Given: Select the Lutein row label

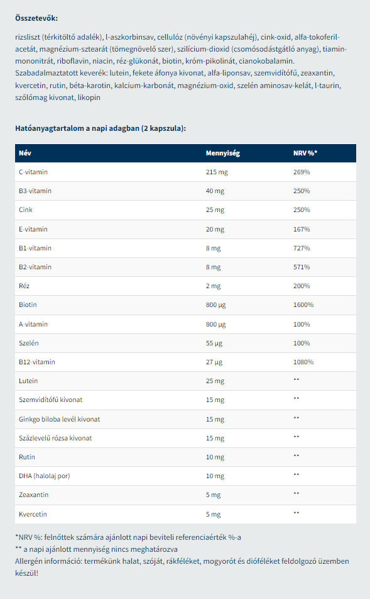Looking at the screenshot, I should tap(28, 381).
